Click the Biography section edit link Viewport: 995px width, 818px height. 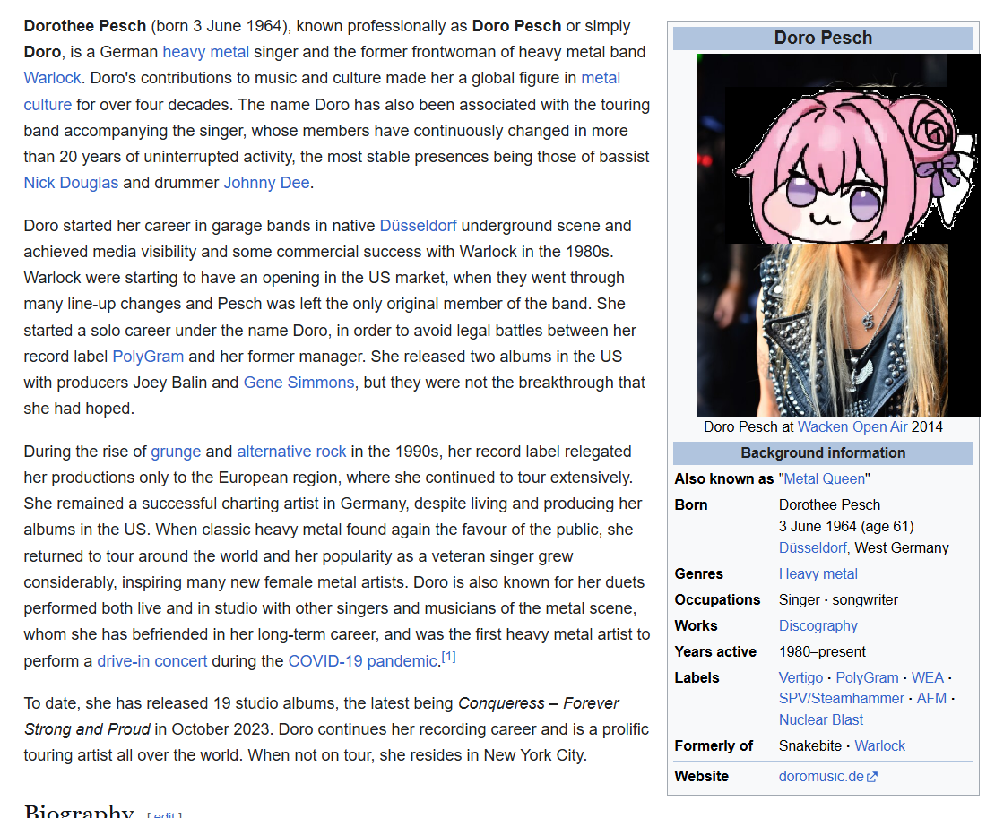coord(164,814)
